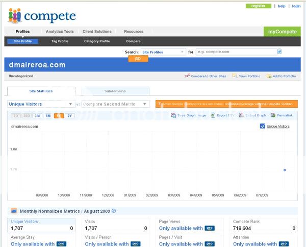Select the 3M time range button
The height and width of the screenshot is (247, 306).
coord(37,116)
